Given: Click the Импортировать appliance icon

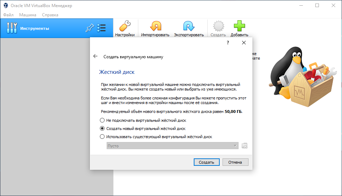Looking at the screenshot, I should (155, 26).
